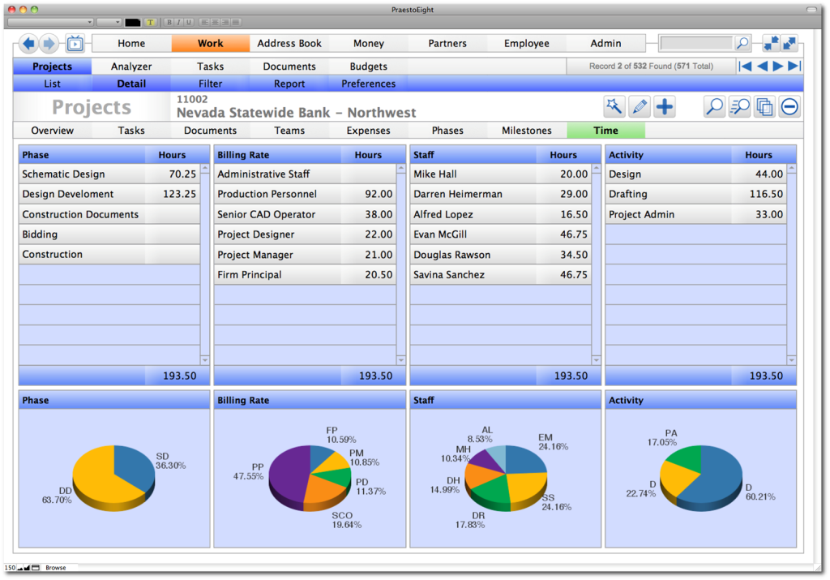Select the Overview project tab
The height and width of the screenshot is (580, 830).
(52, 131)
